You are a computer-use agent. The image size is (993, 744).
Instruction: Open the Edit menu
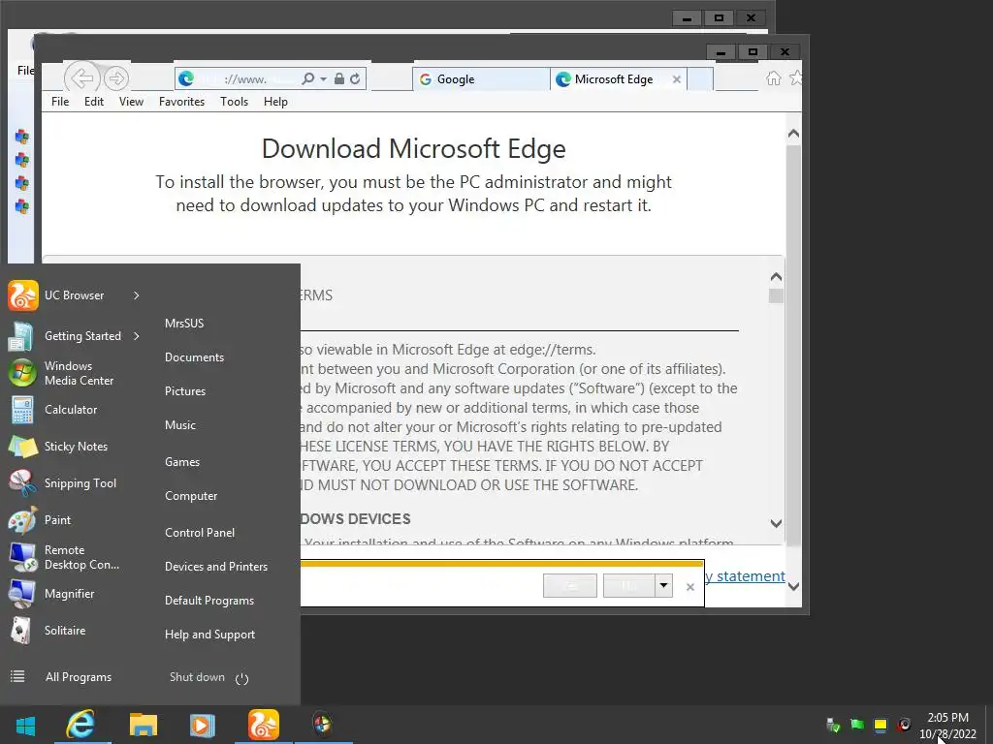click(94, 101)
